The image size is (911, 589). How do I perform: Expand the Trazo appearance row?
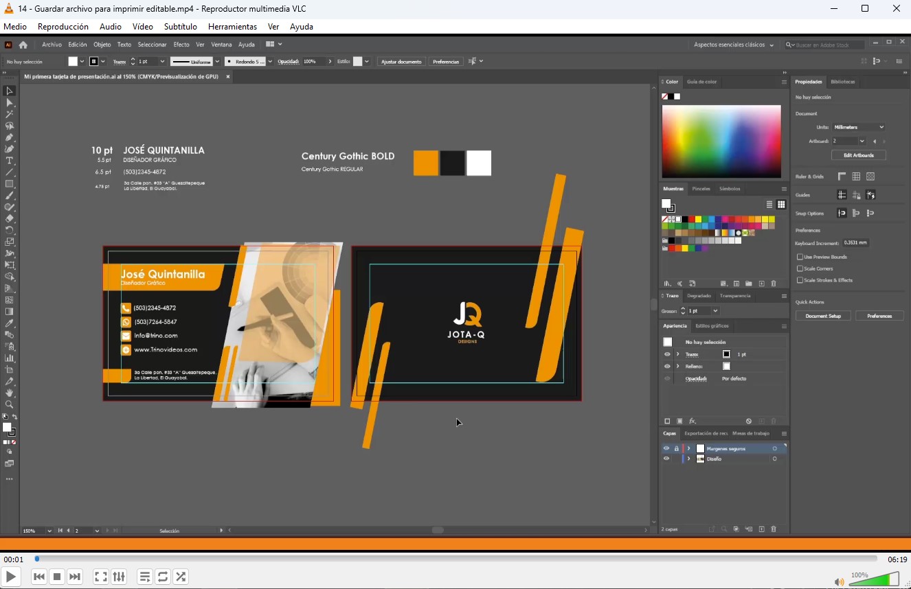coord(678,354)
